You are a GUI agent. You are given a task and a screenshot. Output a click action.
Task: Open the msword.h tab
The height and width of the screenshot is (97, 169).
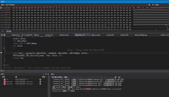tap(110, 35)
